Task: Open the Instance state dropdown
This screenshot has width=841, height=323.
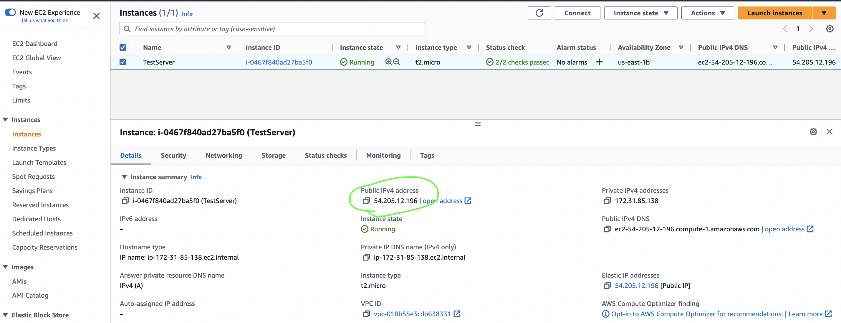Action: pyautogui.click(x=640, y=13)
